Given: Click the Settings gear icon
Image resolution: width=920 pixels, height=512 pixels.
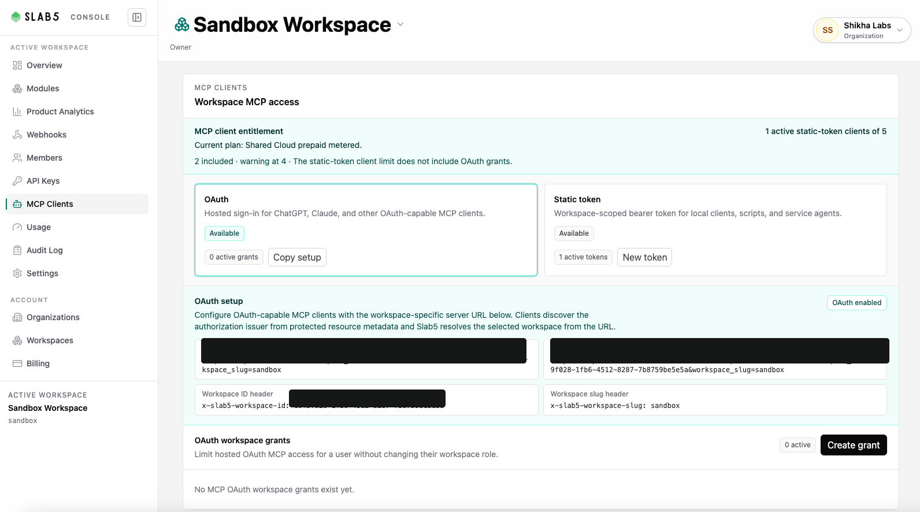Looking at the screenshot, I should pyautogui.click(x=17, y=273).
